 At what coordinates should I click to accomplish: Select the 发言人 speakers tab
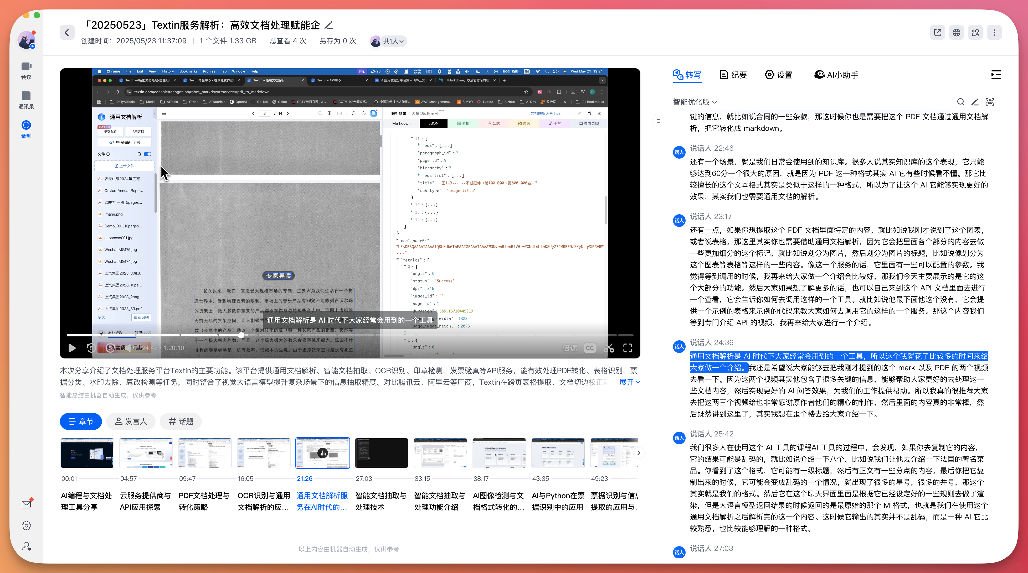[x=131, y=421]
